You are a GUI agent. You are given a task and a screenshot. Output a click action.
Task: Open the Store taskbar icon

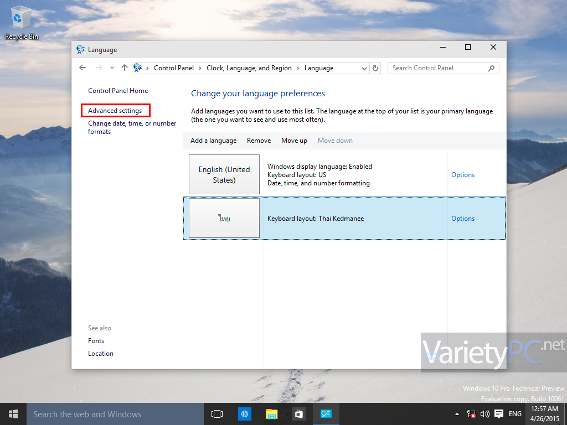coord(298,414)
